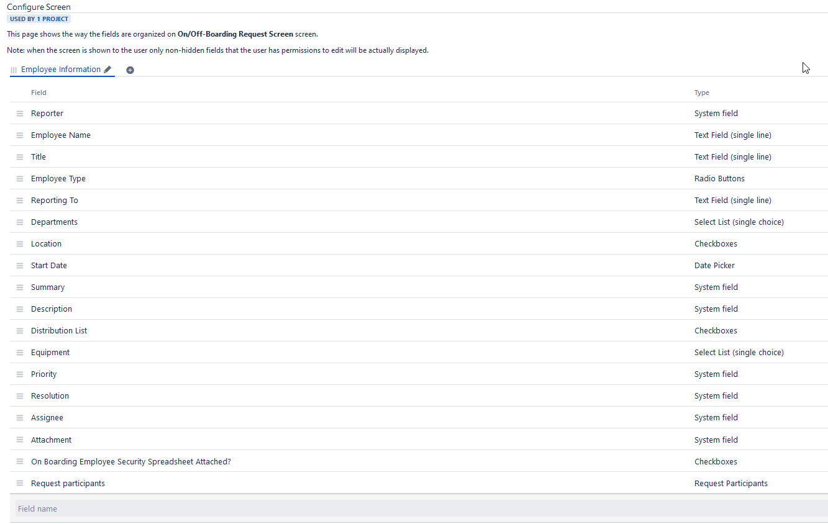The width and height of the screenshot is (828, 524).
Task: Select the Distribution List field name
Action: [x=59, y=331]
